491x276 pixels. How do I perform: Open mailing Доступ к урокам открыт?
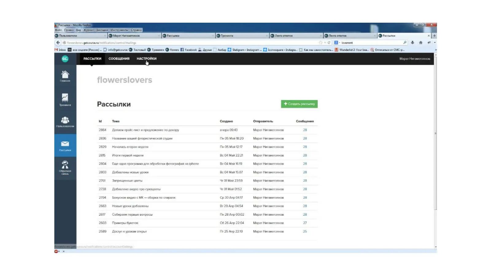(130, 232)
